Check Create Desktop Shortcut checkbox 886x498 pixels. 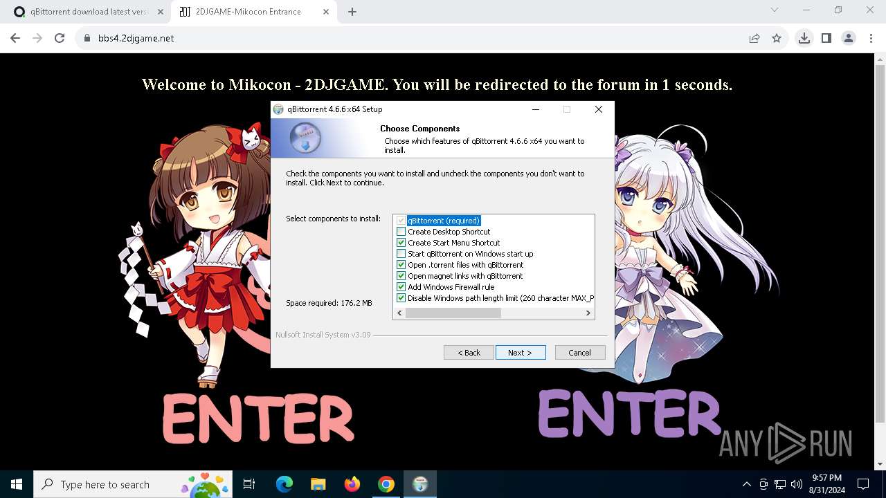pos(401,232)
